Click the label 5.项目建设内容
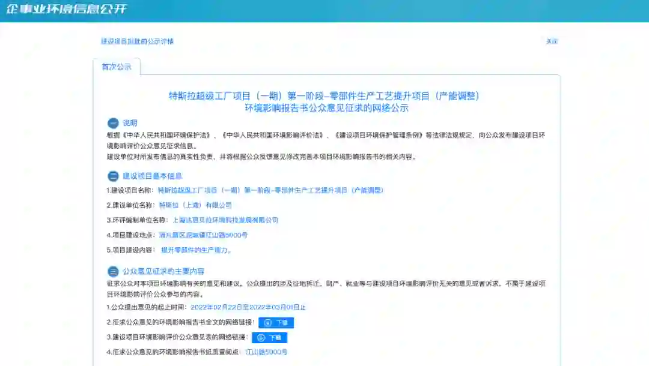Viewport: 649px width, 366px height. click(x=130, y=250)
